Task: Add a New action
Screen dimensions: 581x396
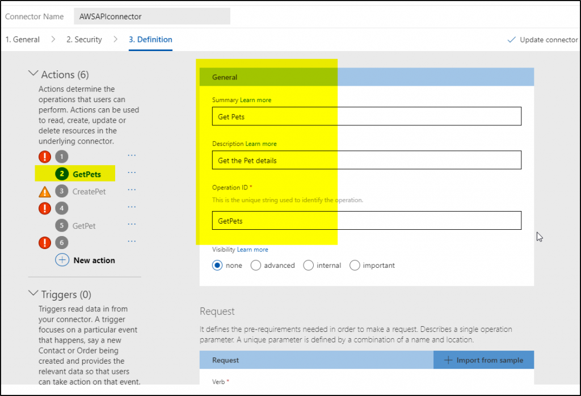Action: pyautogui.click(x=94, y=260)
